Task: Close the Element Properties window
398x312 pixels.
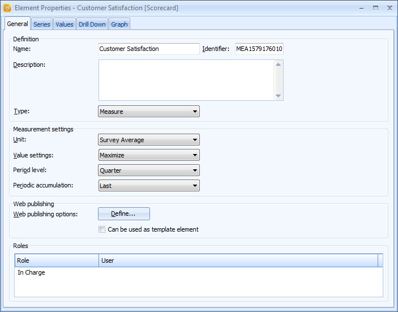Action: tap(389, 8)
